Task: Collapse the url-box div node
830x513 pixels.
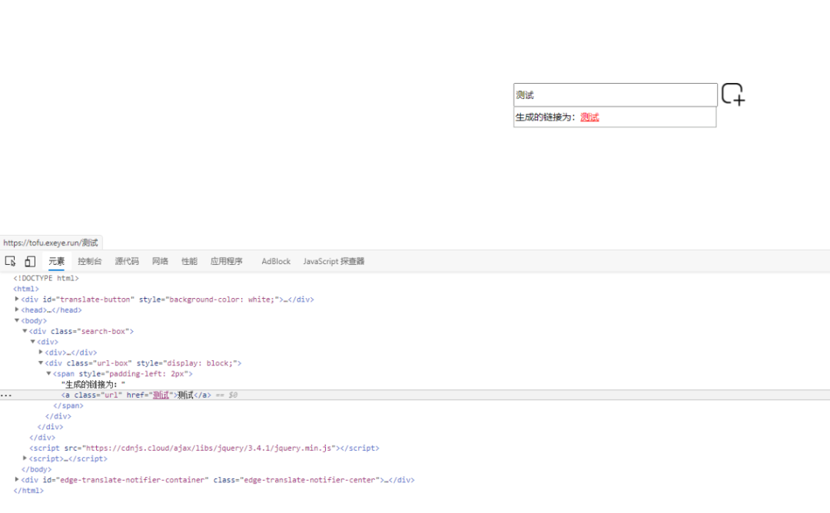Action: click(x=41, y=362)
